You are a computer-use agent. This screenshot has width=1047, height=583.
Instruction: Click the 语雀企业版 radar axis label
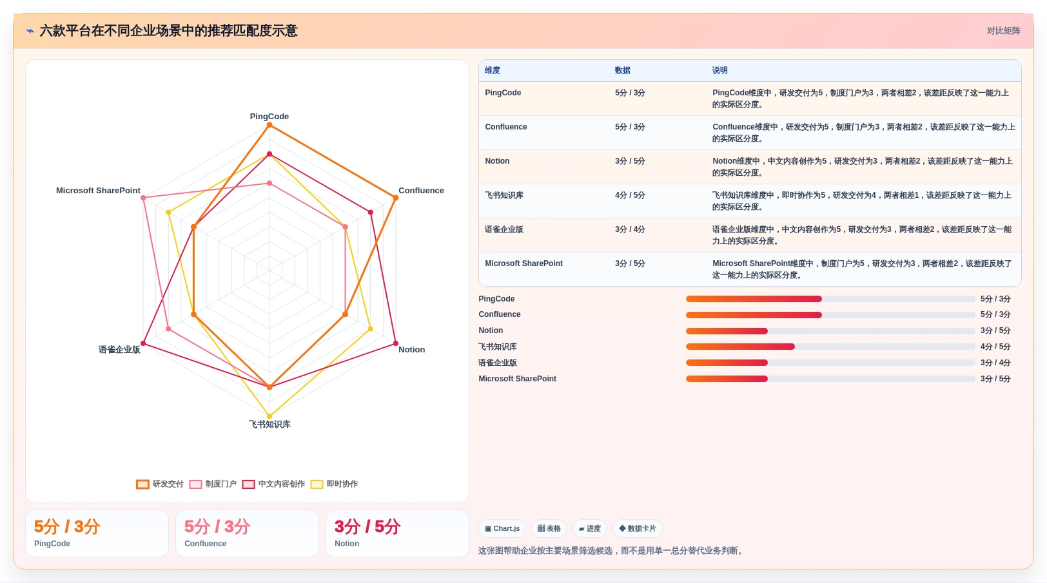119,350
